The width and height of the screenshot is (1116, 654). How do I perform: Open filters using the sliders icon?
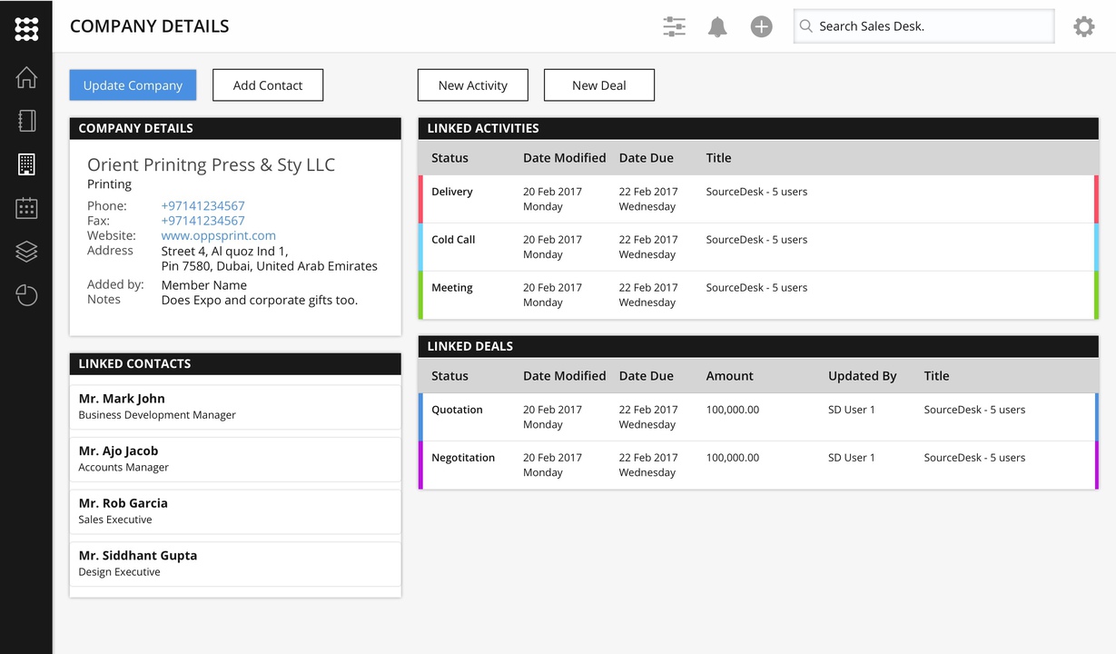coord(674,26)
